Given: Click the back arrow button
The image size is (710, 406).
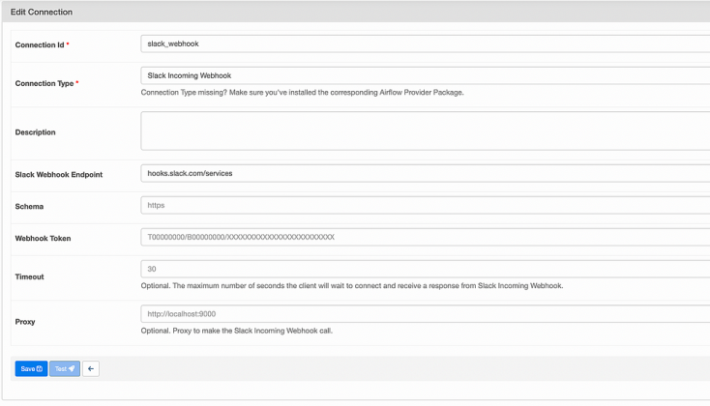Looking at the screenshot, I should [90, 368].
